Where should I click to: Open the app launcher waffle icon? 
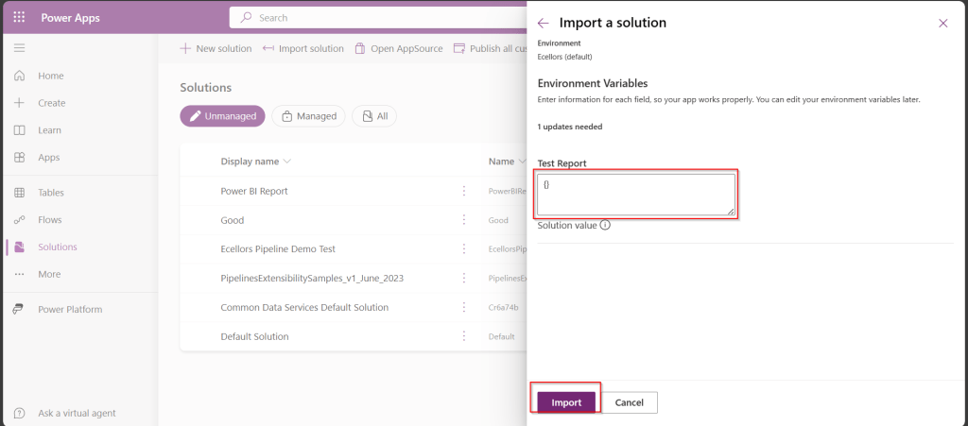[x=19, y=17]
